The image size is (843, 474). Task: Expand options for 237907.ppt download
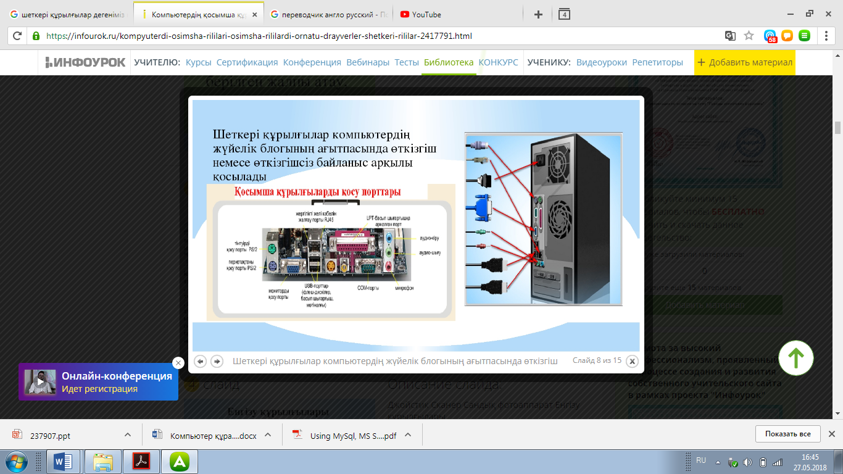128,434
